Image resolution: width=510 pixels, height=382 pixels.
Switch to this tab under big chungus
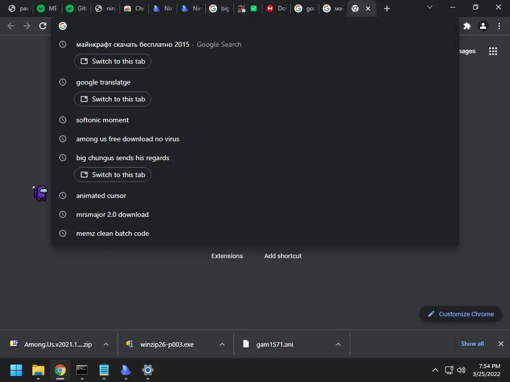click(113, 175)
